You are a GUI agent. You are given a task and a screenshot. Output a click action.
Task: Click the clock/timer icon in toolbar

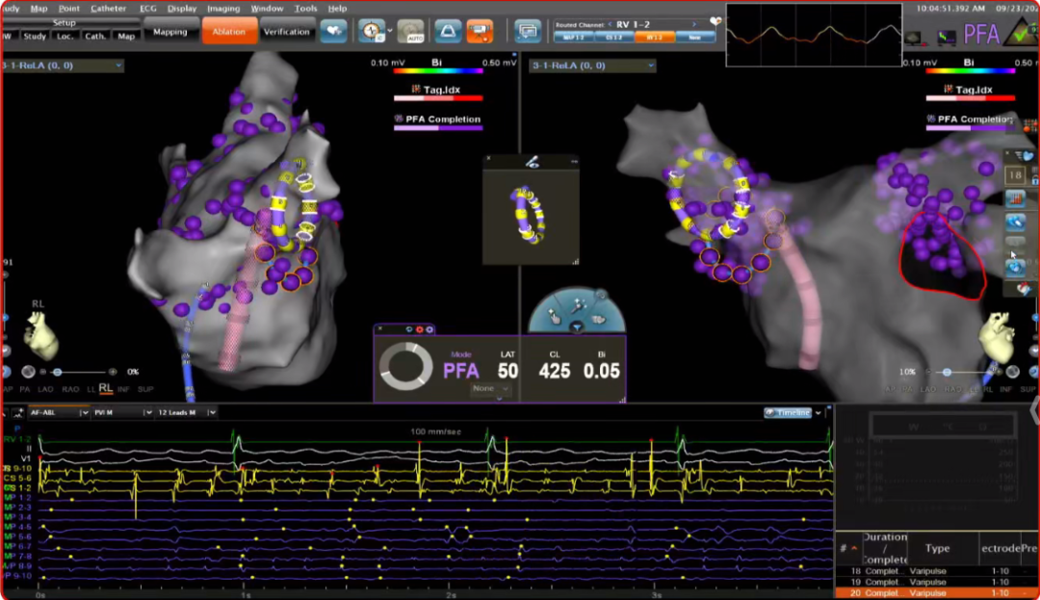tap(370, 31)
